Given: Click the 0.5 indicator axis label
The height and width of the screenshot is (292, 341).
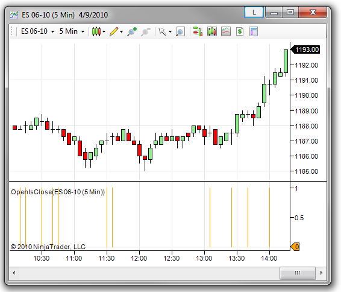Looking at the screenshot, I should coord(299,218).
